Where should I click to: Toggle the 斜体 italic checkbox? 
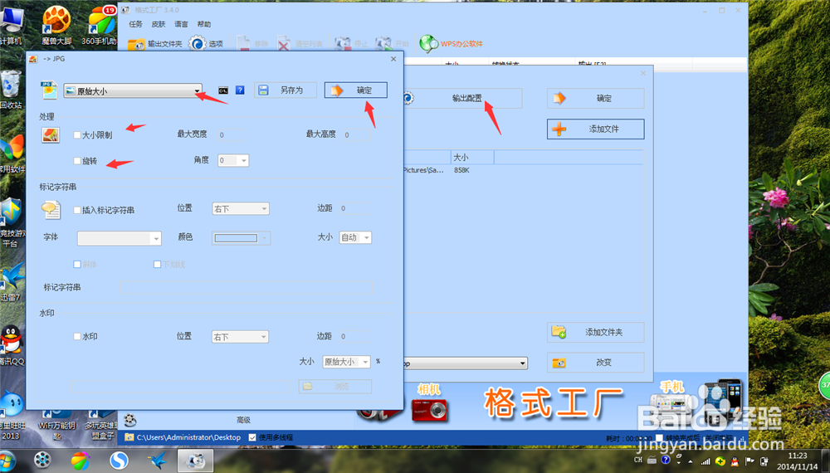click(77, 264)
